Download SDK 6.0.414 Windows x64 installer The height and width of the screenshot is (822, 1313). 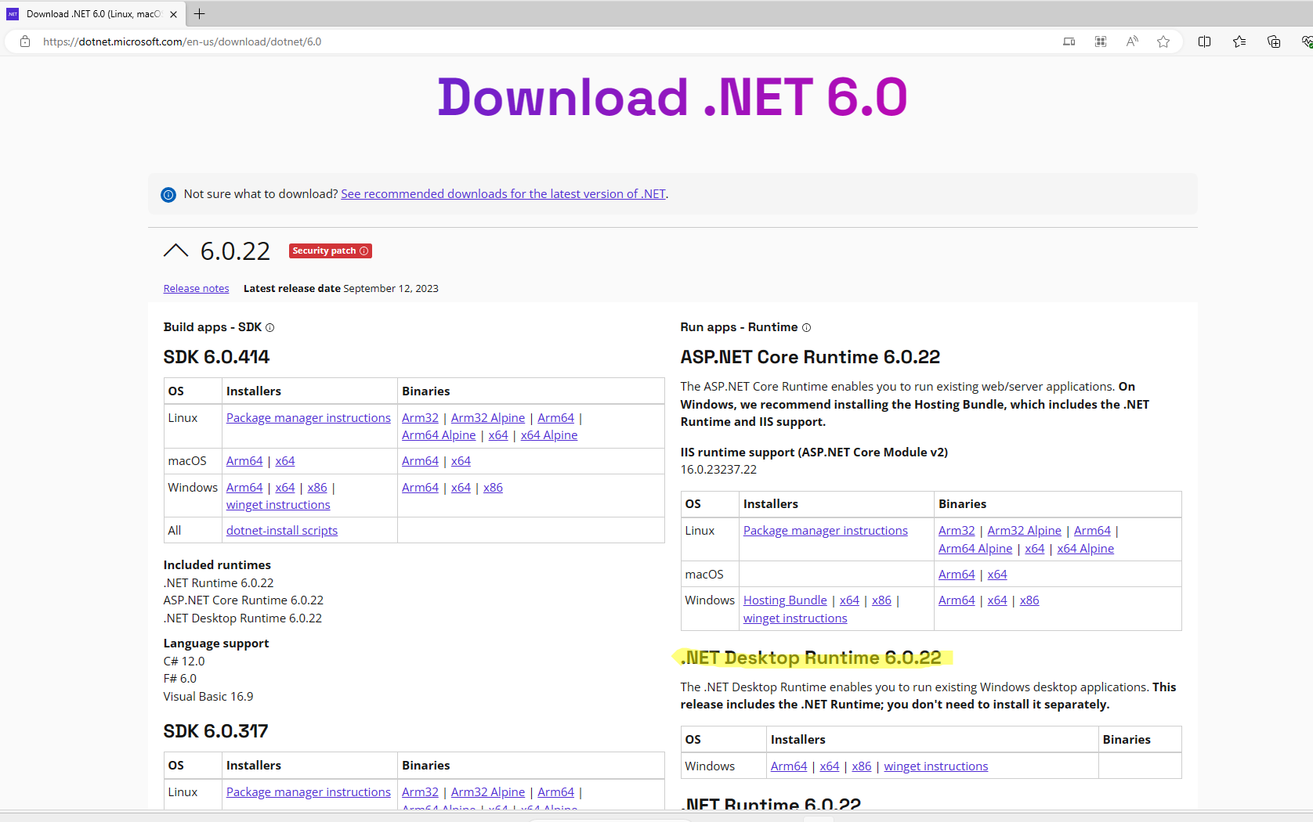(x=285, y=488)
